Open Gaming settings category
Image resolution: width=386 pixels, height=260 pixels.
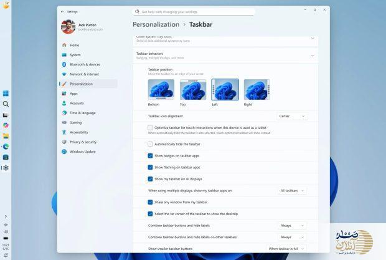(88, 122)
